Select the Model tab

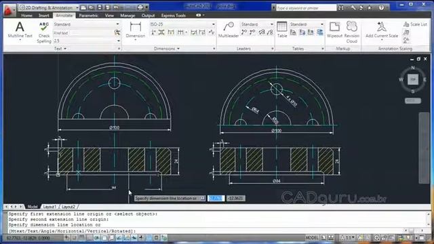pyautogui.click(x=33, y=207)
